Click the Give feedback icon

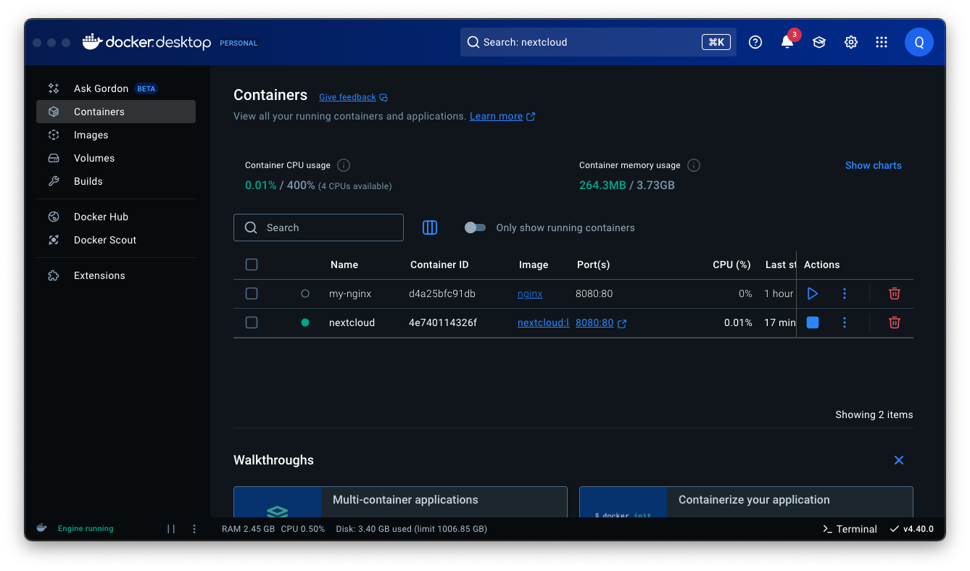[x=384, y=97]
